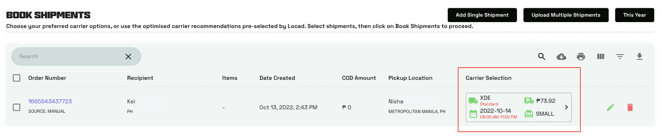Select the checkbox for order 1665643437723

pos(17,107)
